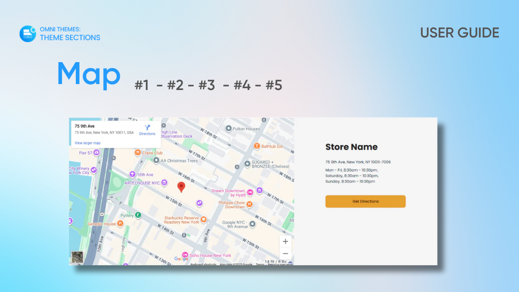Select the SUGARED + BRONZED marker
The height and width of the screenshot is (292, 519).
tap(247, 164)
